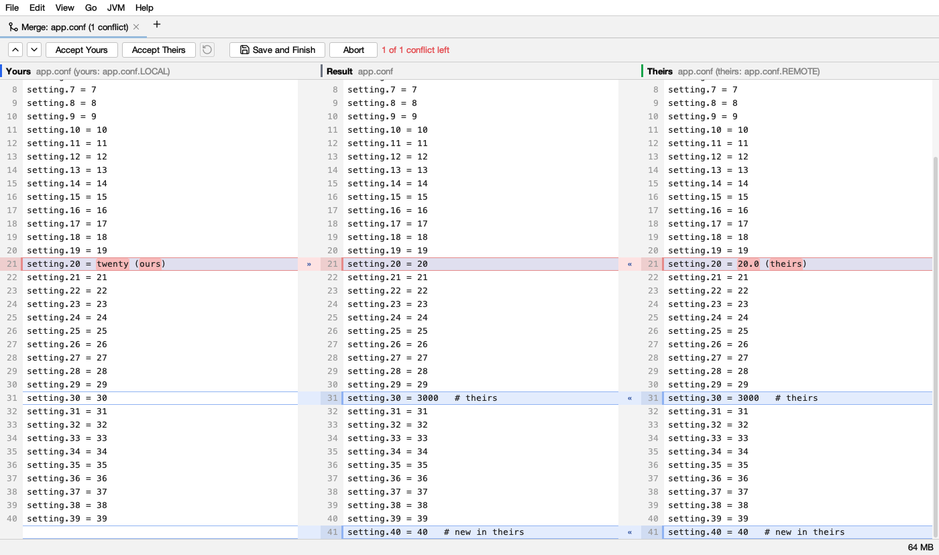Jump to the previous conflict with up arrow
This screenshot has width=939, height=555.
tap(16, 50)
